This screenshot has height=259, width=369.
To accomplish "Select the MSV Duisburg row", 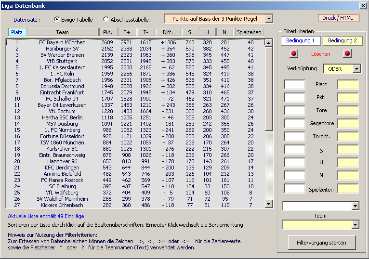I will click(135, 124).
